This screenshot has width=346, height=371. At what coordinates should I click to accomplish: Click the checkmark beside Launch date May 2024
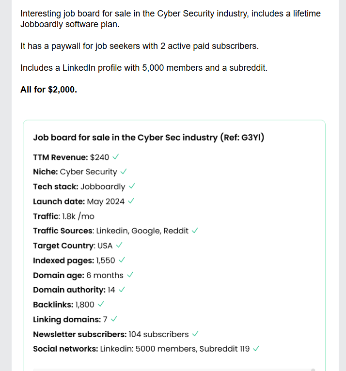coord(131,201)
